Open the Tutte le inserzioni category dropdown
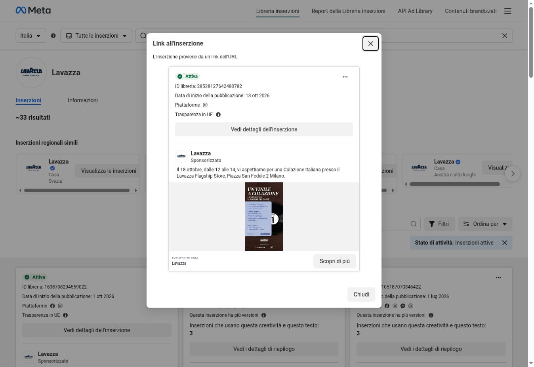Viewport: 534px width, 367px height. coord(96,36)
